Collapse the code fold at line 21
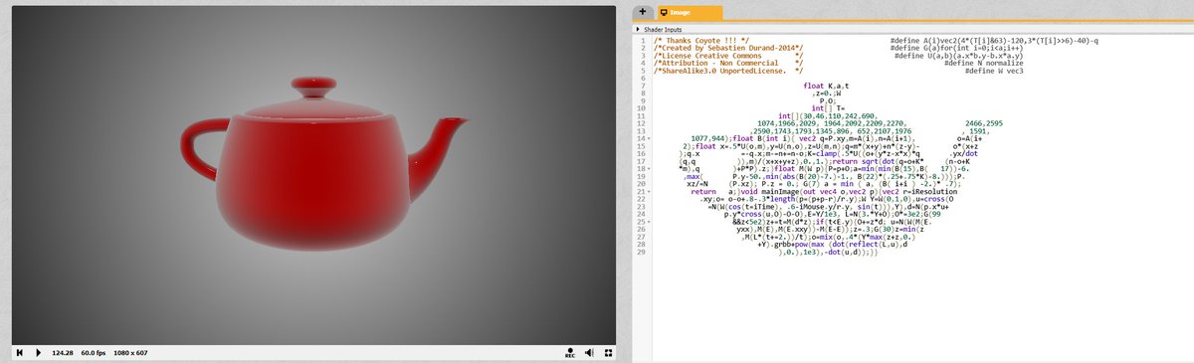Viewport: 1194px width, 363px height. tap(648, 193)
